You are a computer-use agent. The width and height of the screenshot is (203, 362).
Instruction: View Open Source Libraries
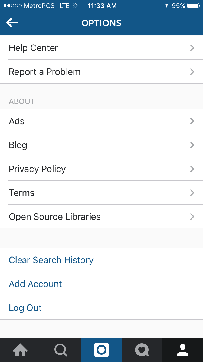point(55,217)
